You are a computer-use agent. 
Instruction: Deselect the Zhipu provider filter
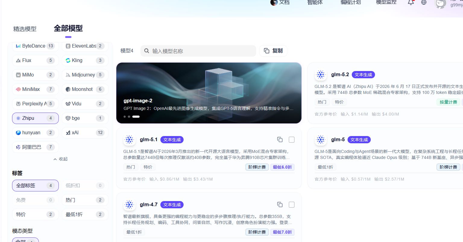coord(35,118)
